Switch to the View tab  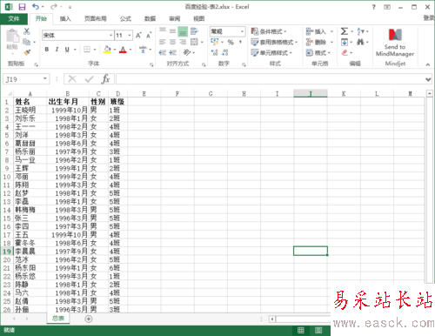tap(199, 19)
